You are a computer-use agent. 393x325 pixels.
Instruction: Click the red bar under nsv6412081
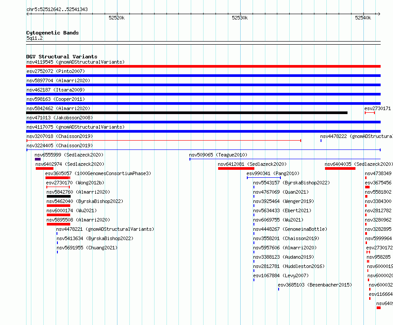(x=236, y=168)
